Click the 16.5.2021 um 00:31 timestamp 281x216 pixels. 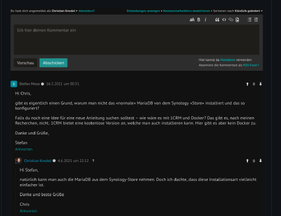[63, 84]
